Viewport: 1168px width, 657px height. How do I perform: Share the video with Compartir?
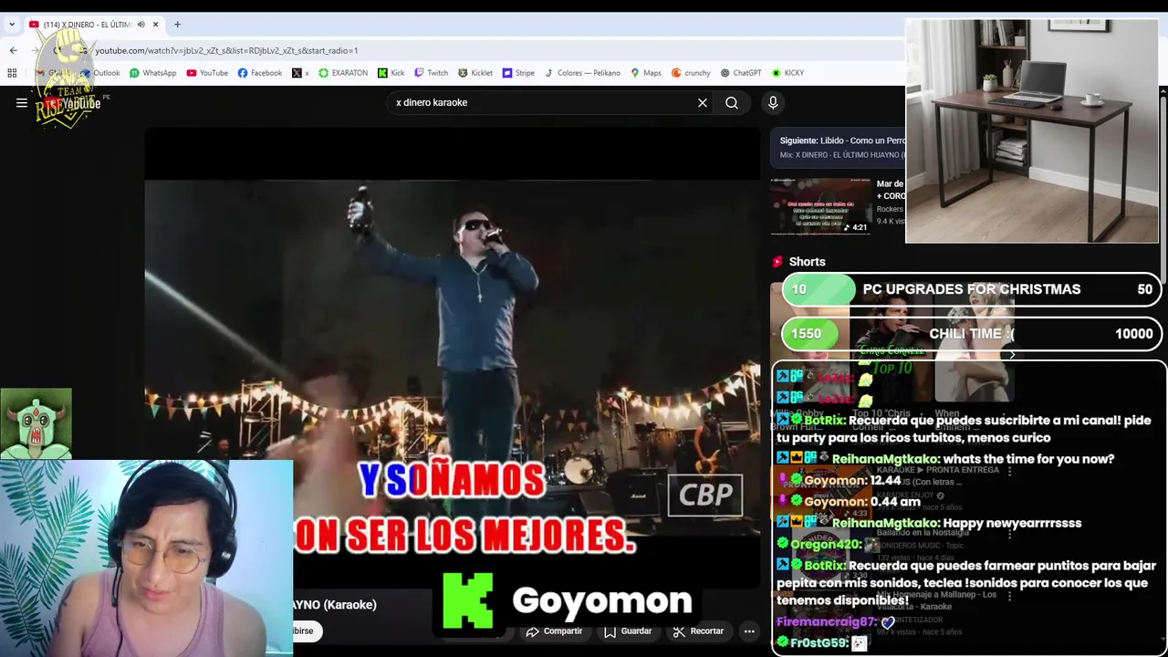click(x=555, y=631)
